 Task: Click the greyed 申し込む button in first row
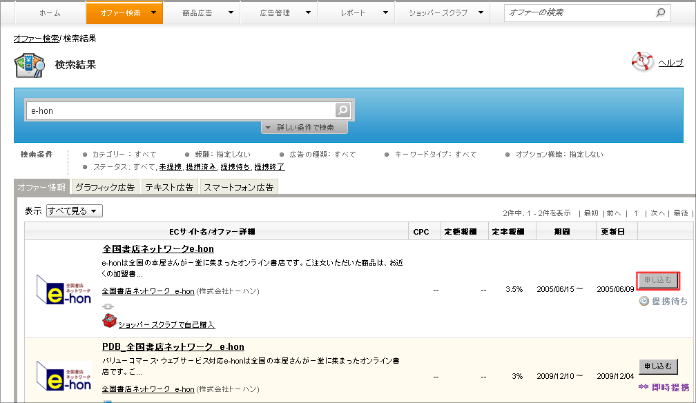tap(658, 280)
